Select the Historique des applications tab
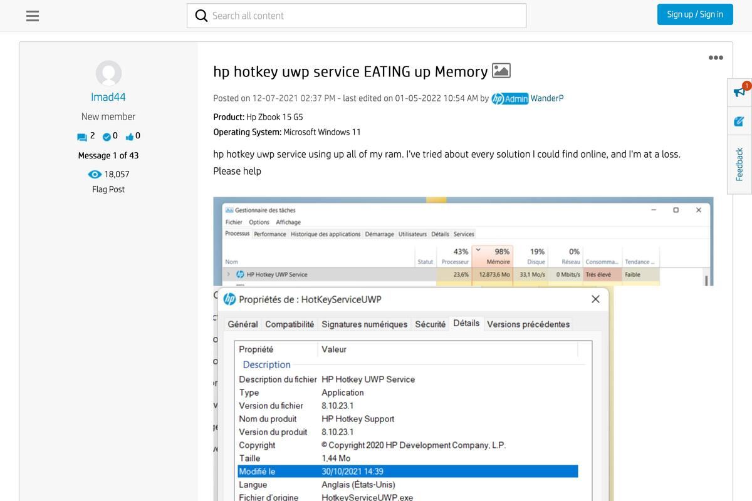Image resolution: width=752 pixels, height=501 pixels. (325, 234)
